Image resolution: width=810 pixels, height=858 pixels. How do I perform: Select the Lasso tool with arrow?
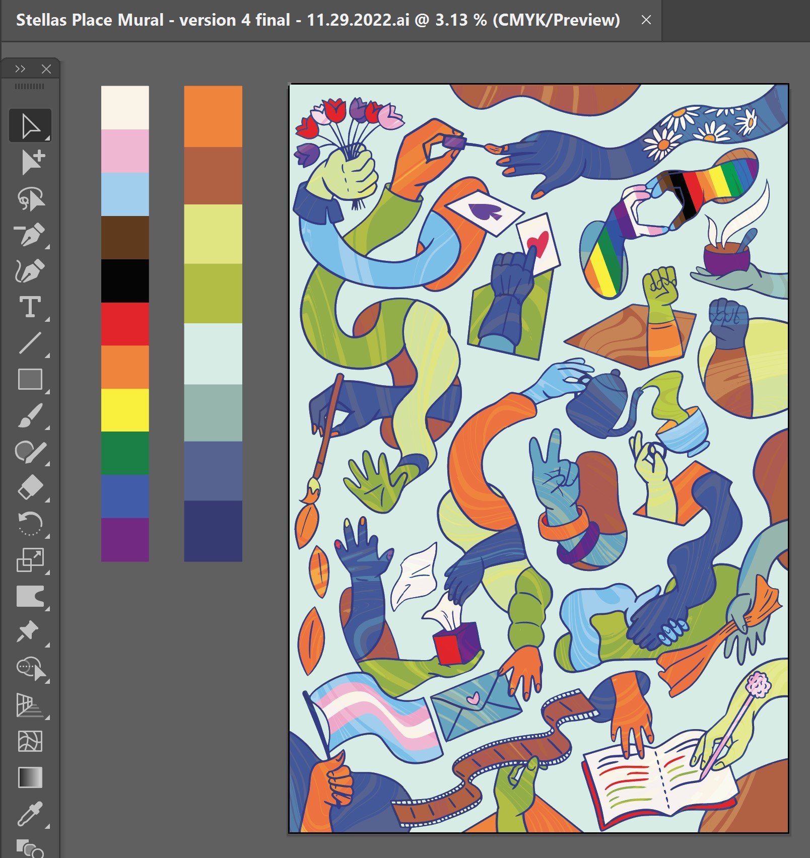(30, 198)
